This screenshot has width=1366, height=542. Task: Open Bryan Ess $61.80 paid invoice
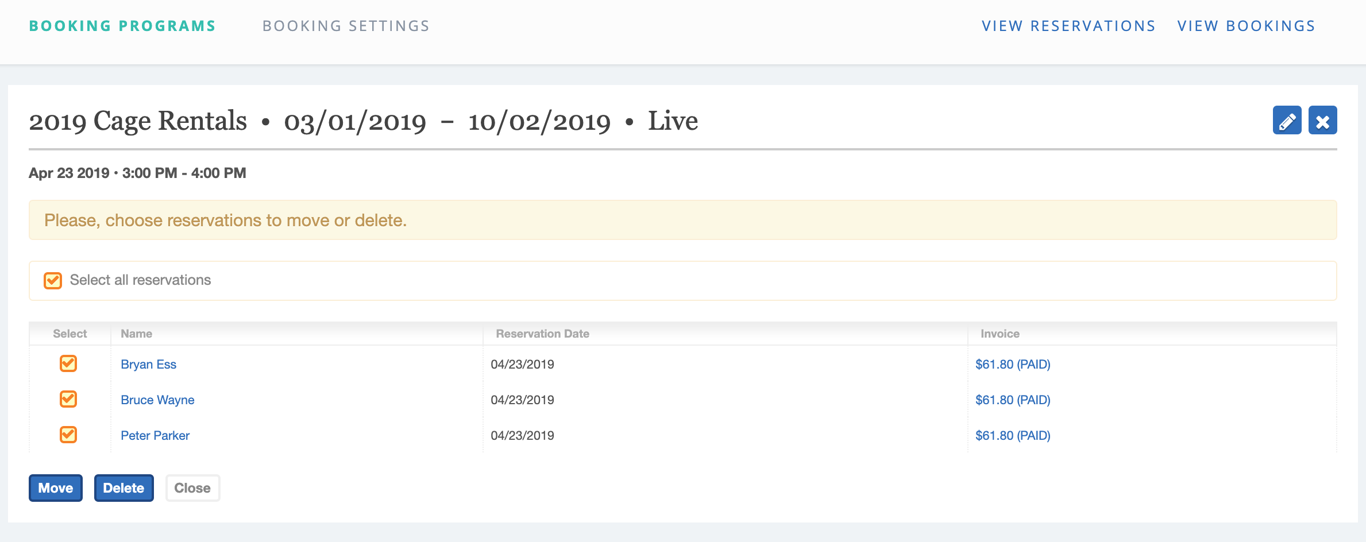click(1013, 365)
